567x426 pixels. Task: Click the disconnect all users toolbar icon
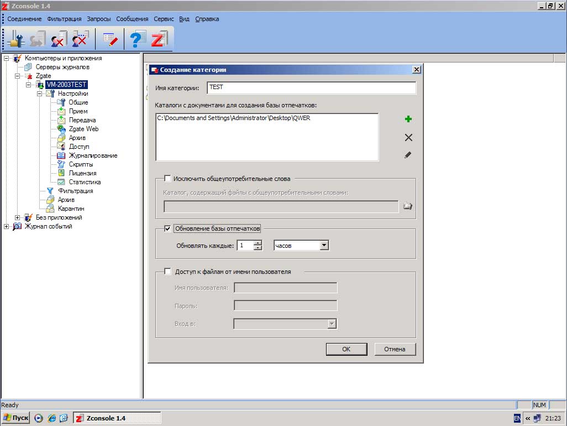pyautogui.click(x=81, y=39)
